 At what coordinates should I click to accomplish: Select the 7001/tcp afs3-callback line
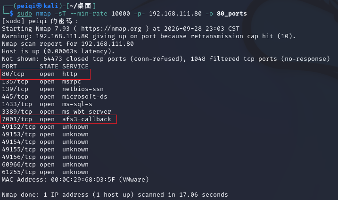point(58,119)
